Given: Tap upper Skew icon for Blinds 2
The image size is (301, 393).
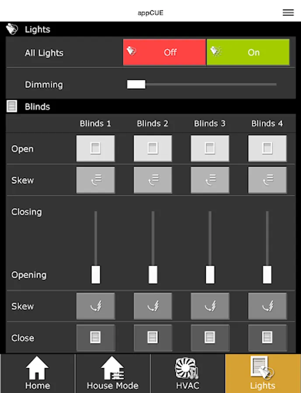Looking at the screenshot, I should (x=152, y=180).
